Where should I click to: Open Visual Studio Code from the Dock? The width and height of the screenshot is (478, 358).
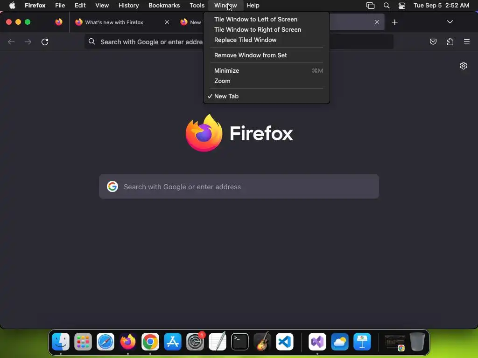[x=285, y=342]
